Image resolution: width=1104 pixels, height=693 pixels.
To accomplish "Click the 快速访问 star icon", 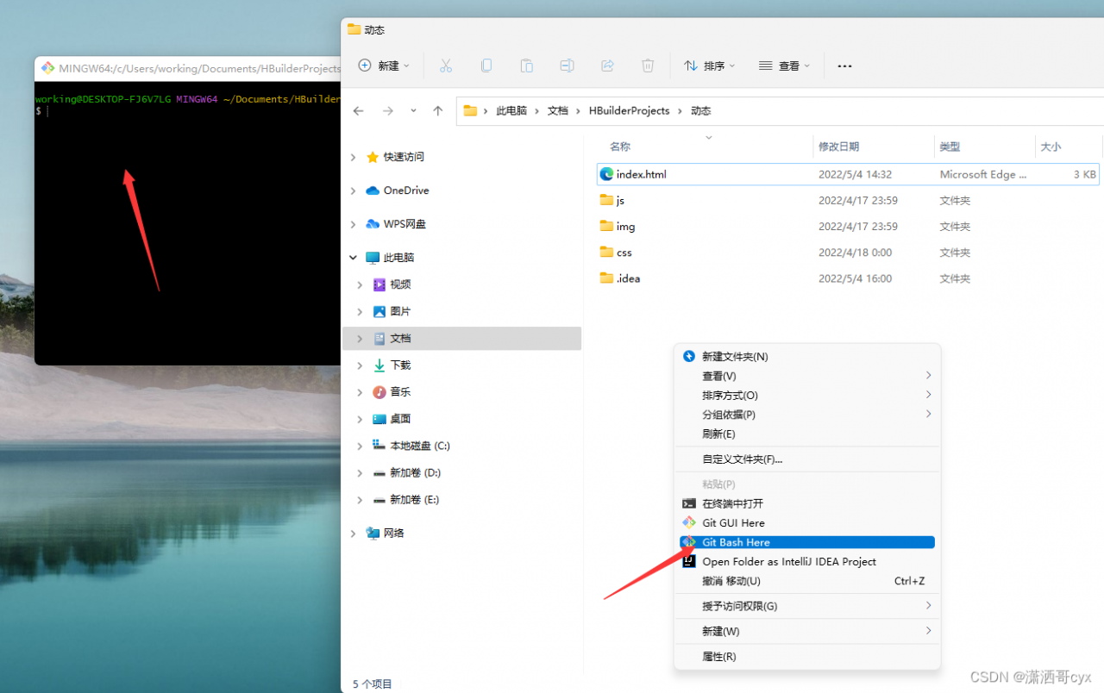I will [373, 157].
